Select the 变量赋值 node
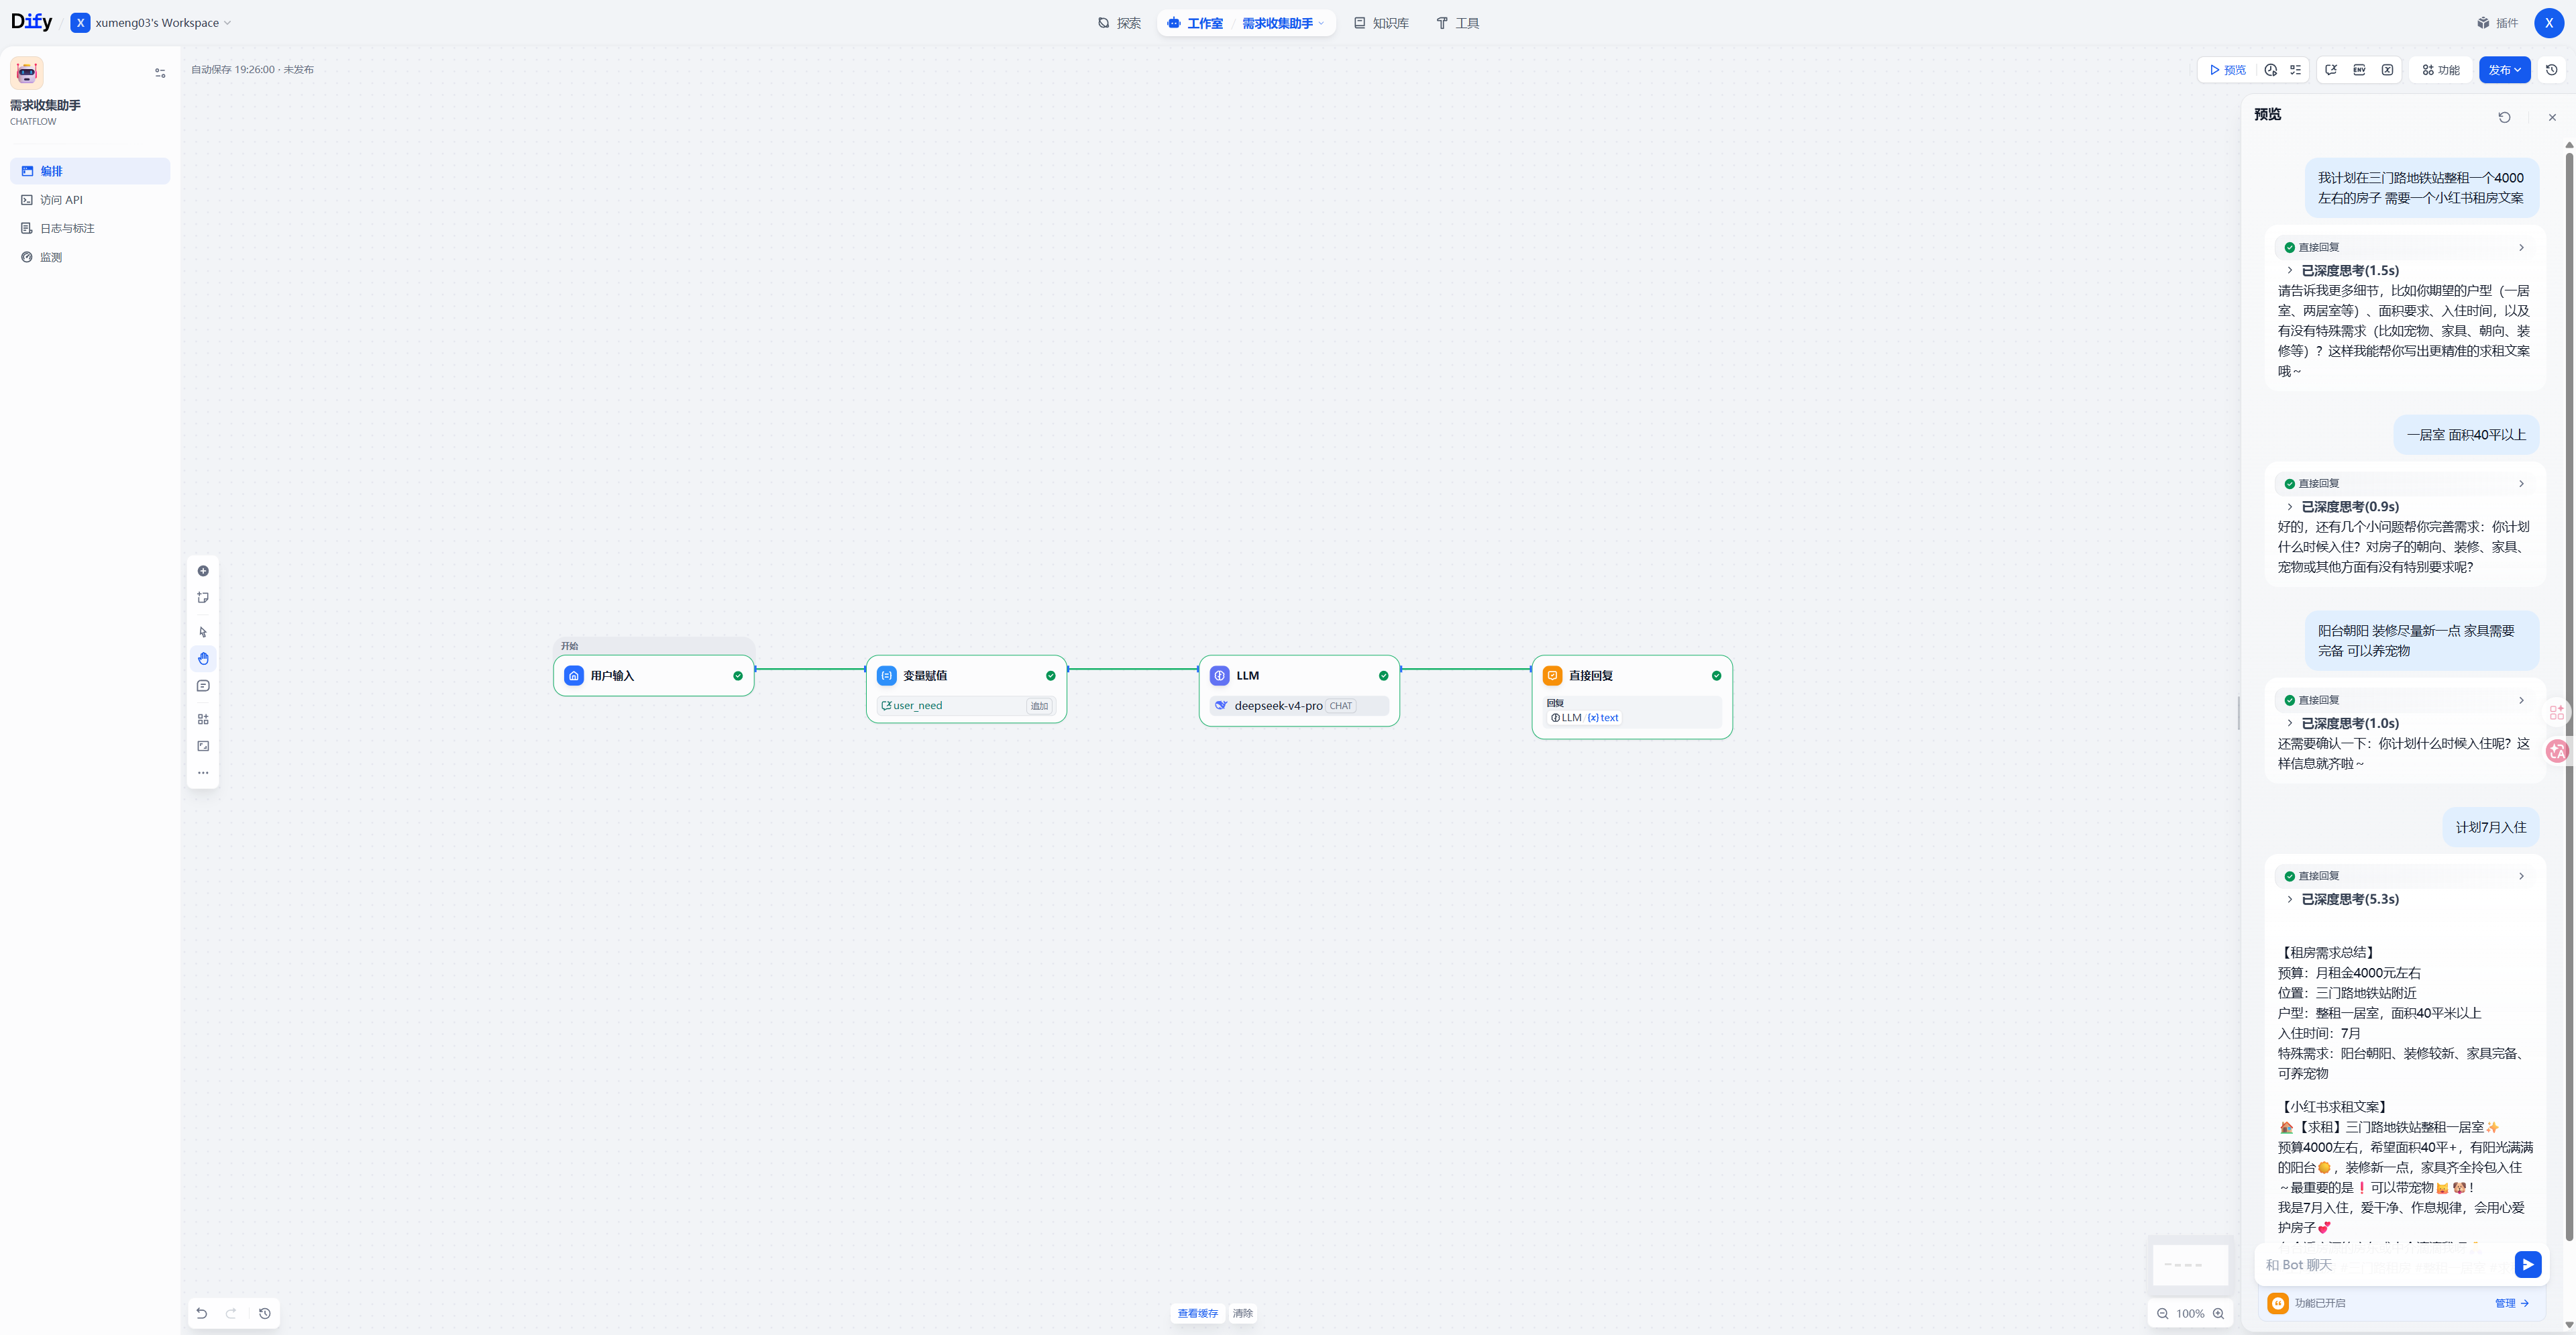The width and height of the screenshot is (2576, 1335). 966,689
